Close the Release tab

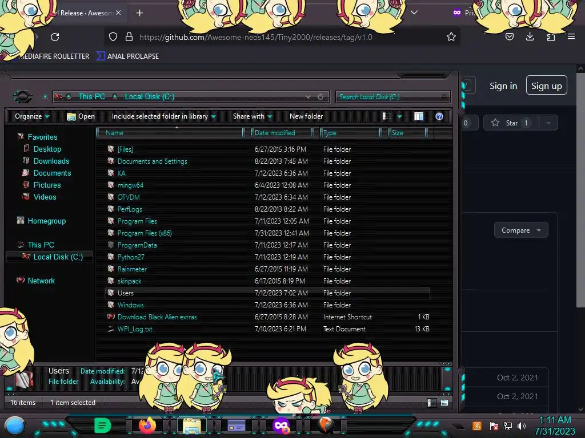pyautogui.click(x=118, y=13)
